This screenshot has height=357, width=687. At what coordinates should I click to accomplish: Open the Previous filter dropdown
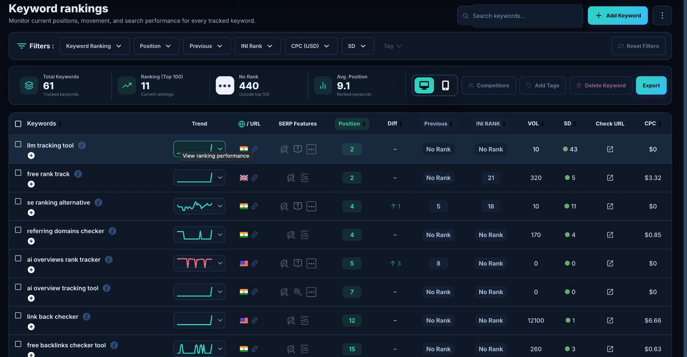coord(206,46)
